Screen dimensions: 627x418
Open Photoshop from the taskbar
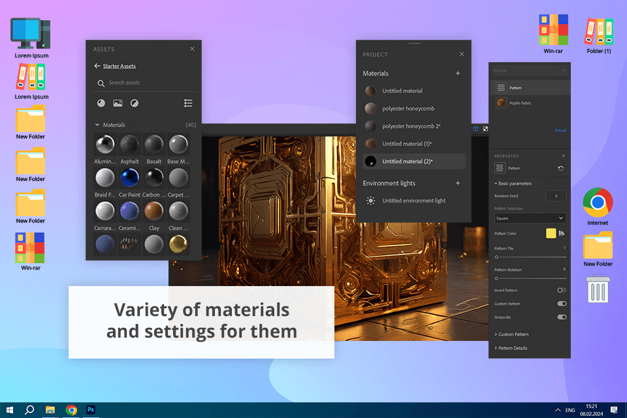[91, 410]
